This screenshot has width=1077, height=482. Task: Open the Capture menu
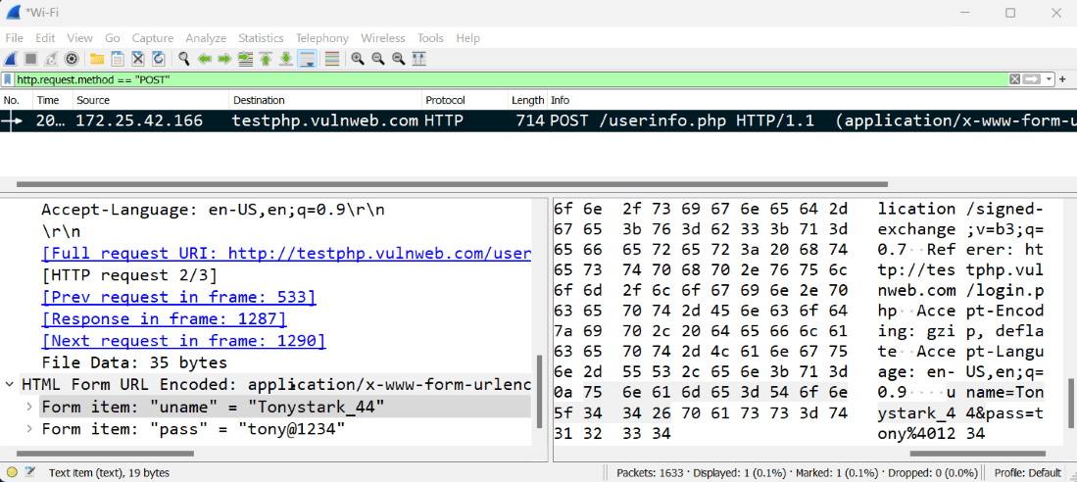(x=153, y=38)
